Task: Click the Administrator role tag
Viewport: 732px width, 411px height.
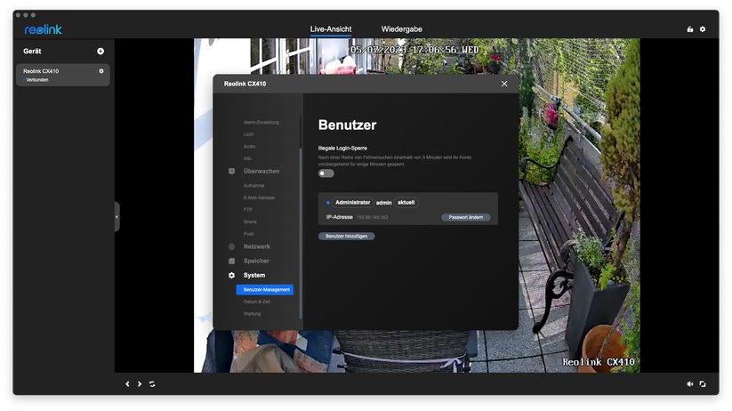Action: point(352,203)
